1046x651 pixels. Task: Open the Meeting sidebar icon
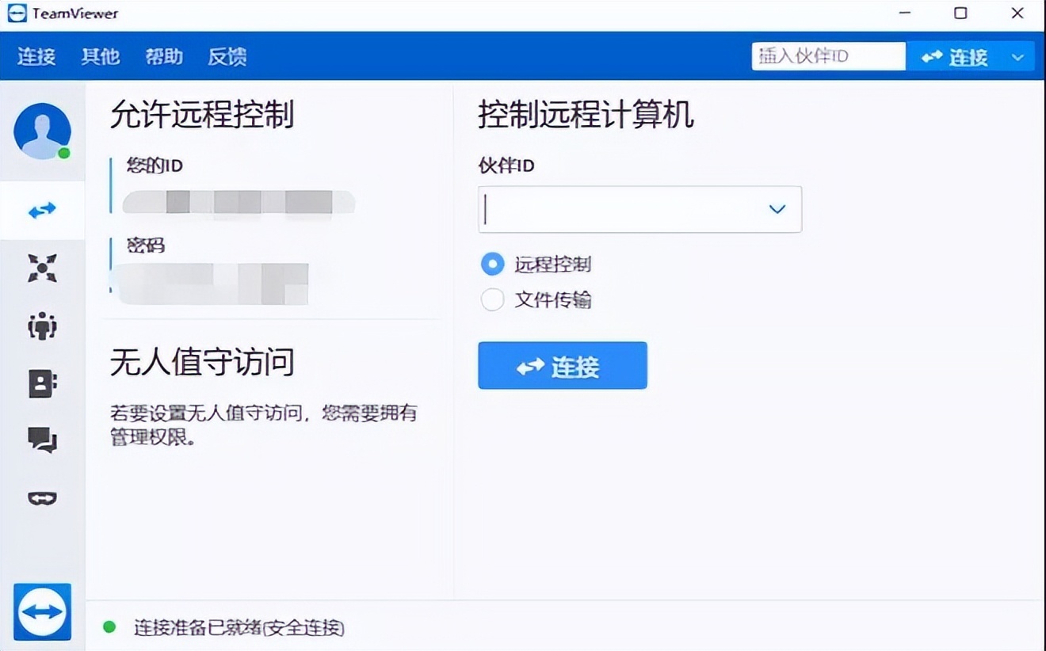click(42, 325)
